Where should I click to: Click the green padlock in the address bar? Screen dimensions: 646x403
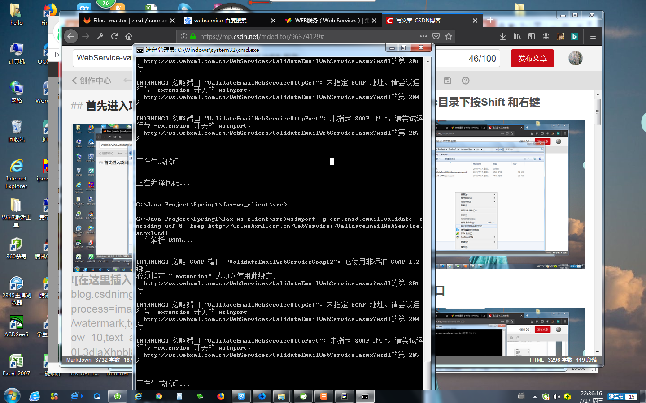click(x=193, y=36)
